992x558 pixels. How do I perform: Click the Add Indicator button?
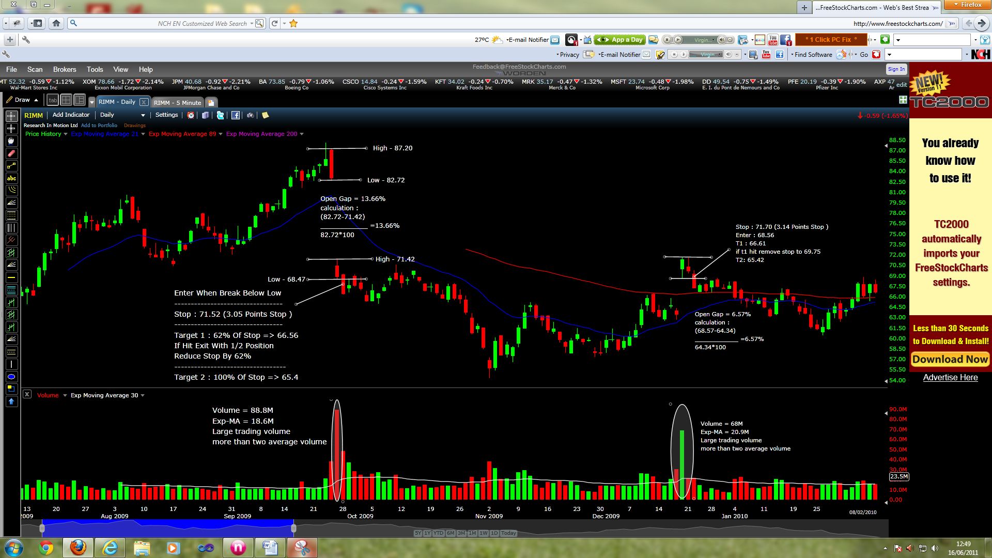point(71,115)
